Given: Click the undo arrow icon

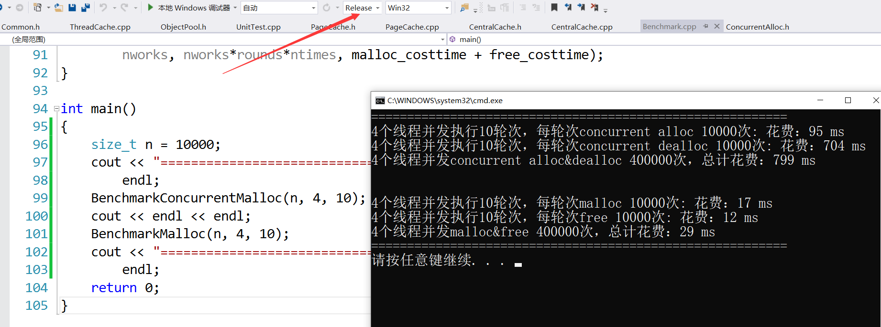Looking at the screenshot, I should [103, 8].
